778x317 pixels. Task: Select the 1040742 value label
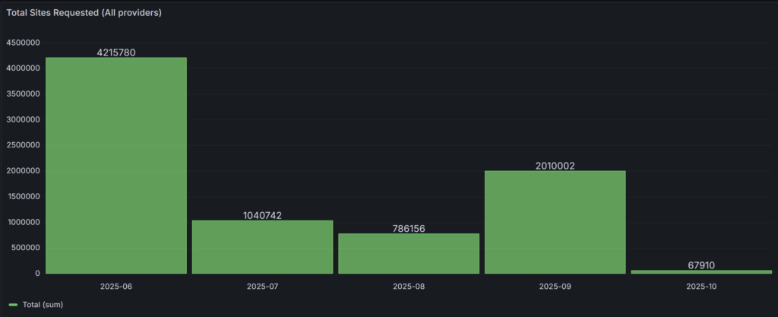point(262,216)
